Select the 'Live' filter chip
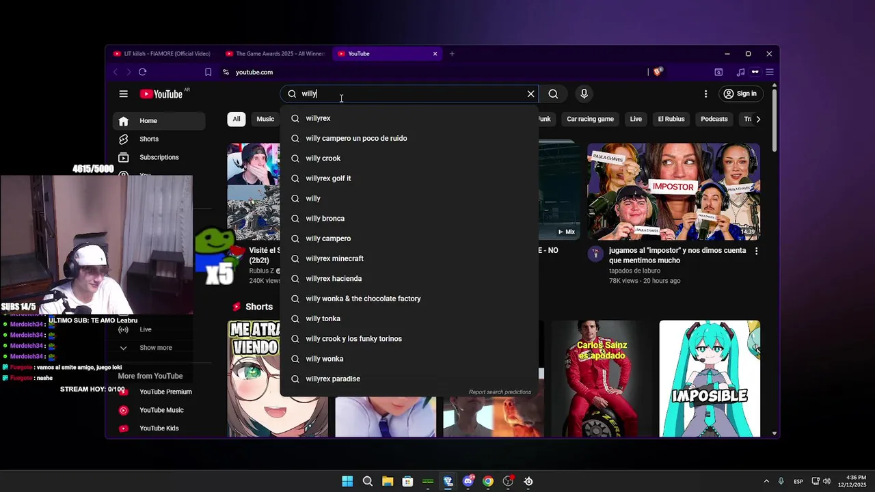 point(636,119)
